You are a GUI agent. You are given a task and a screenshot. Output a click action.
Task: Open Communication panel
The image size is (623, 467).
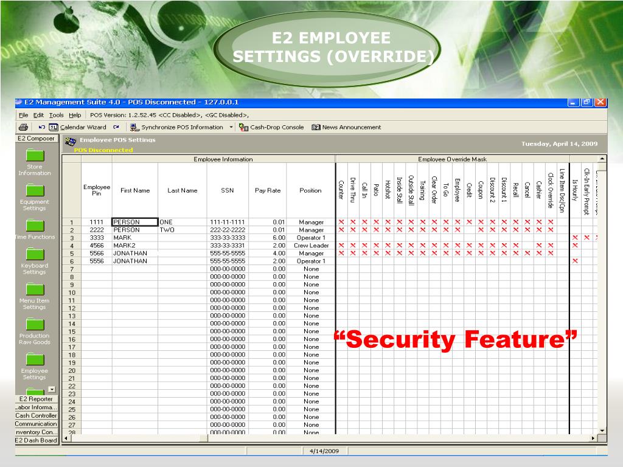click(x=36, y=424)
